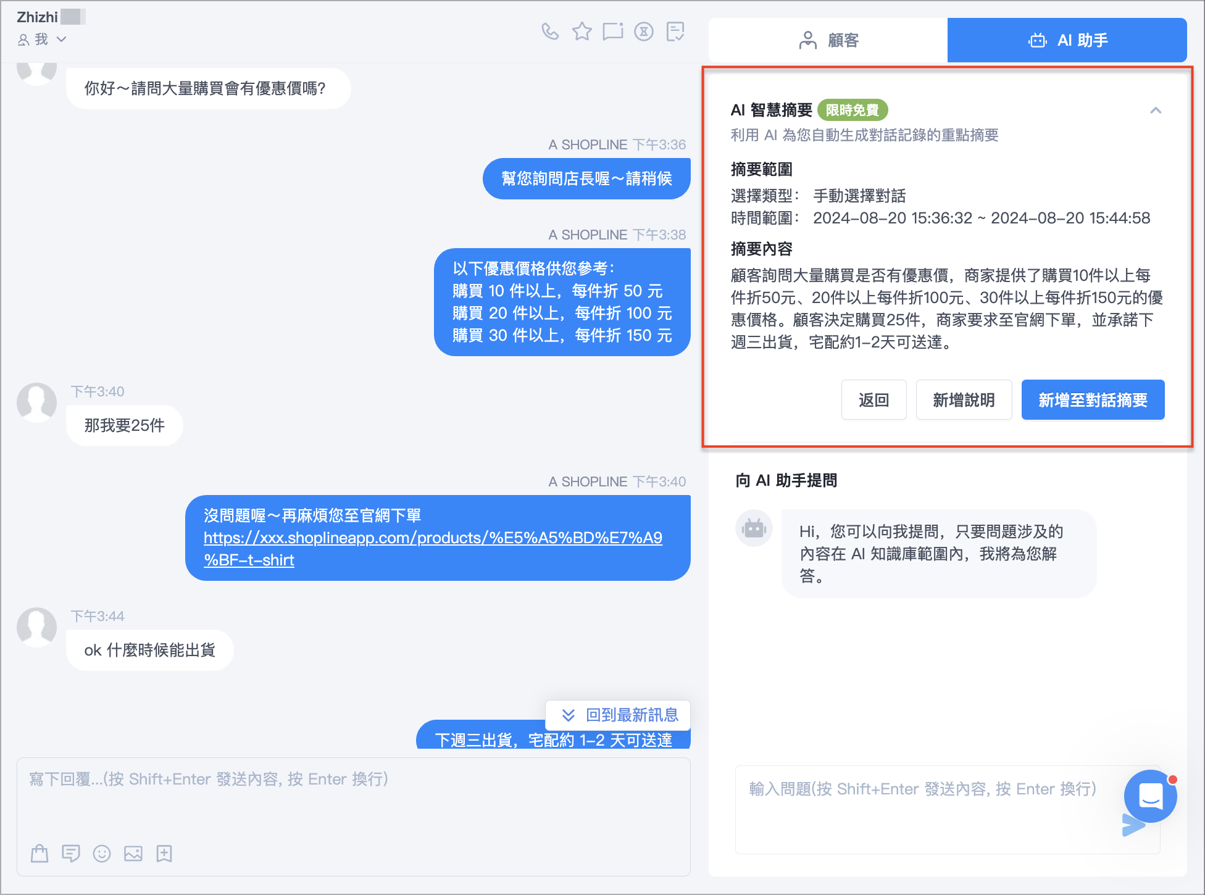Open the shopping bag product icon
This screenshot has height=895, width=1205.
[x=40, y=854]
